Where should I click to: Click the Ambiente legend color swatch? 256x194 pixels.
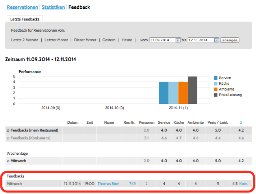pos(215,90)
